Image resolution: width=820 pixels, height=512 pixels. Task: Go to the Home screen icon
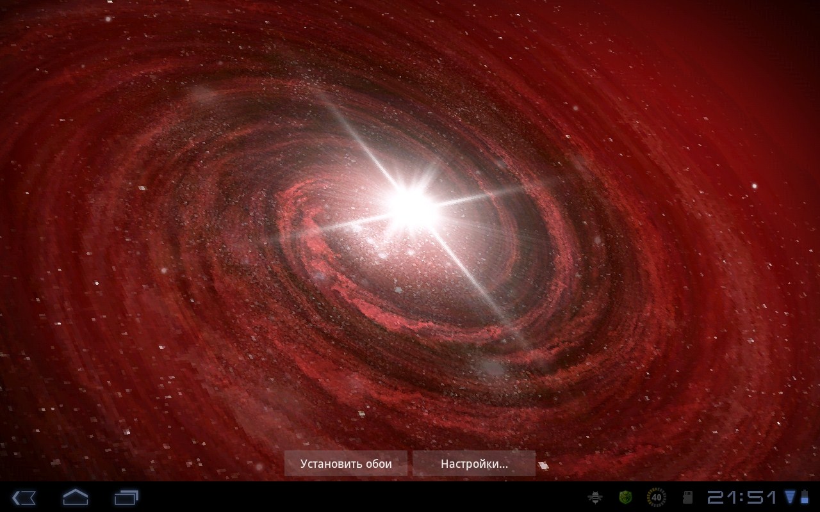coord(75,497)
